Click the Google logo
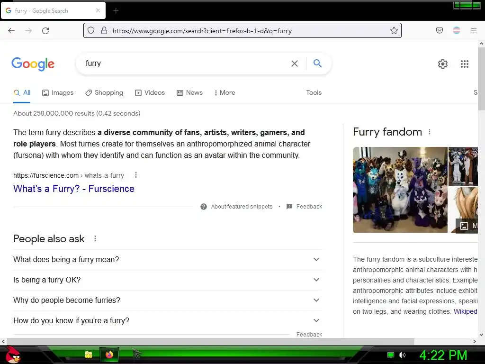The image size is (485, 364). click(33, 64)
